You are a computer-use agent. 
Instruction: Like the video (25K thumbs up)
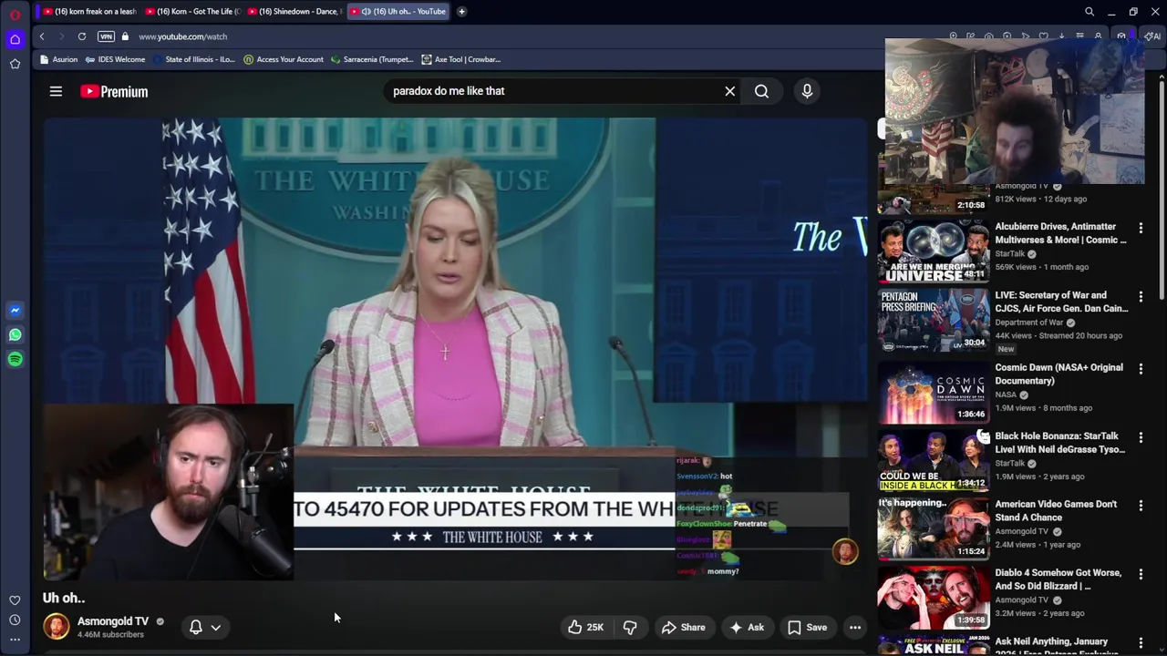coord(585,627)
